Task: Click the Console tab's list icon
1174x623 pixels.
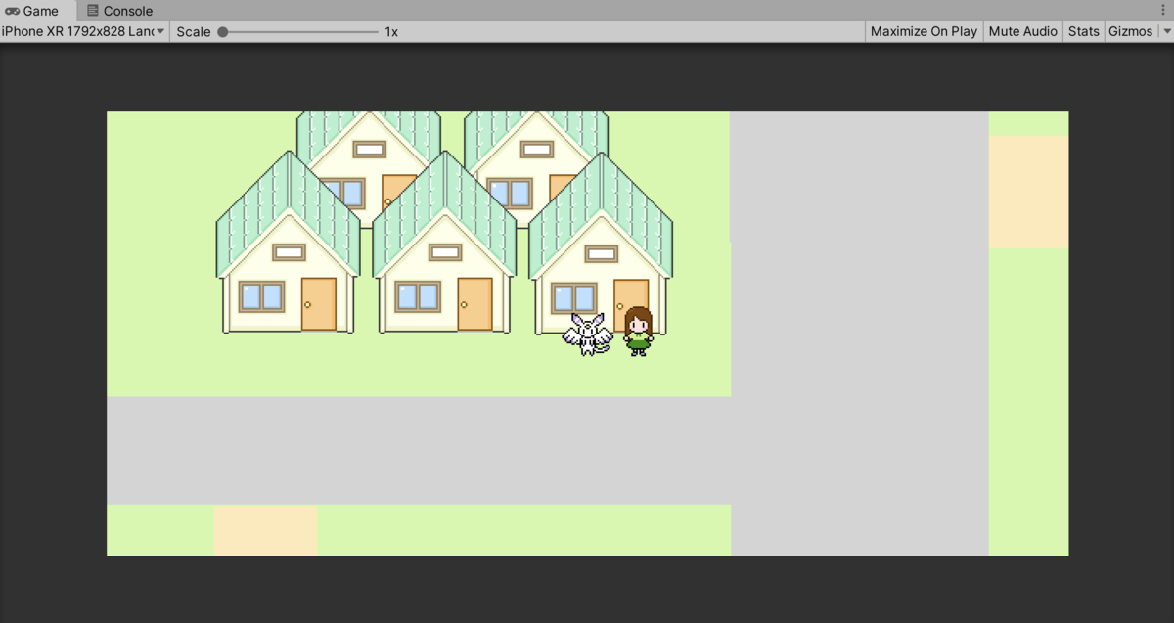Action: coord(92,11)
